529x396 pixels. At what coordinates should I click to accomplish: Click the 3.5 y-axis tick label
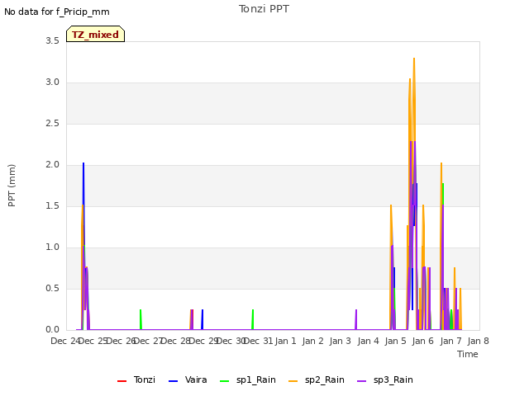pyautogui.click(x=53, y=41)
